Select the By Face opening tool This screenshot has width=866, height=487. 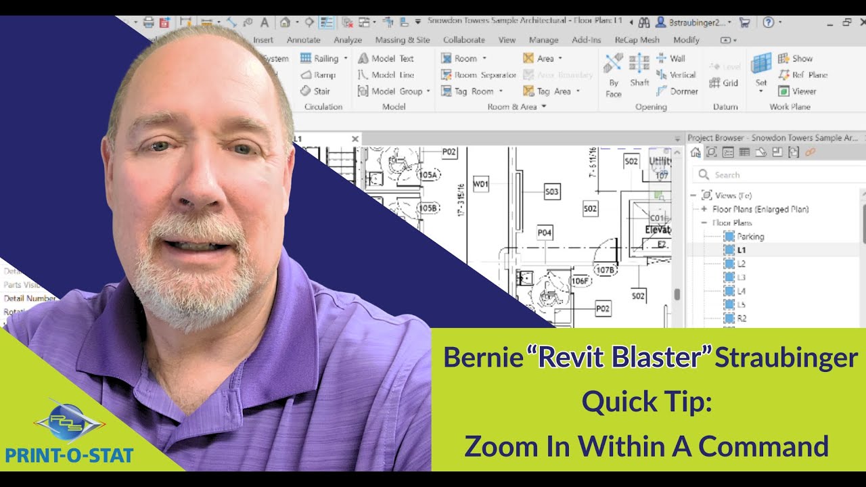(x=614, y=74)
